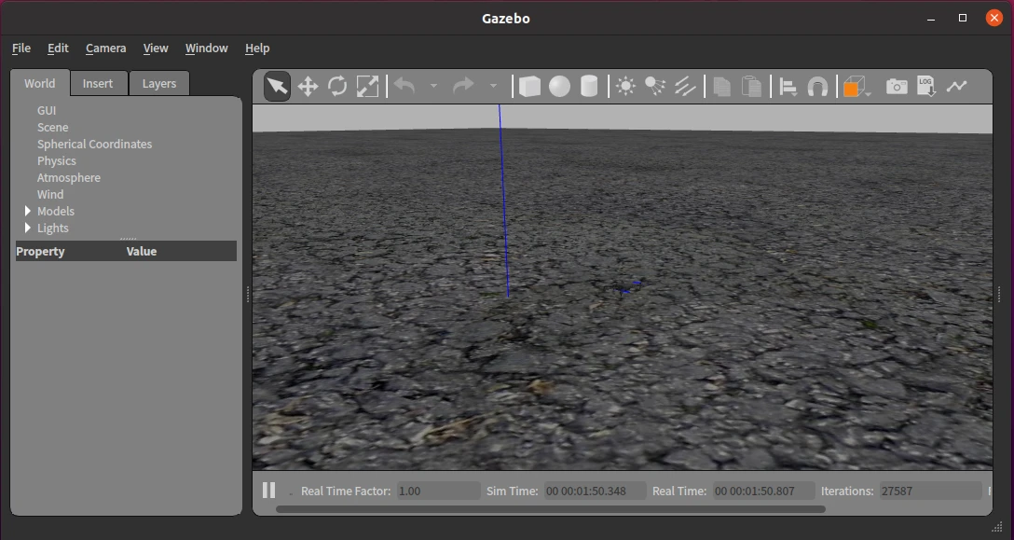Screen dimensions: 1014x540
Task: Minimize the Gazebo window
Action: pos(931,18)
